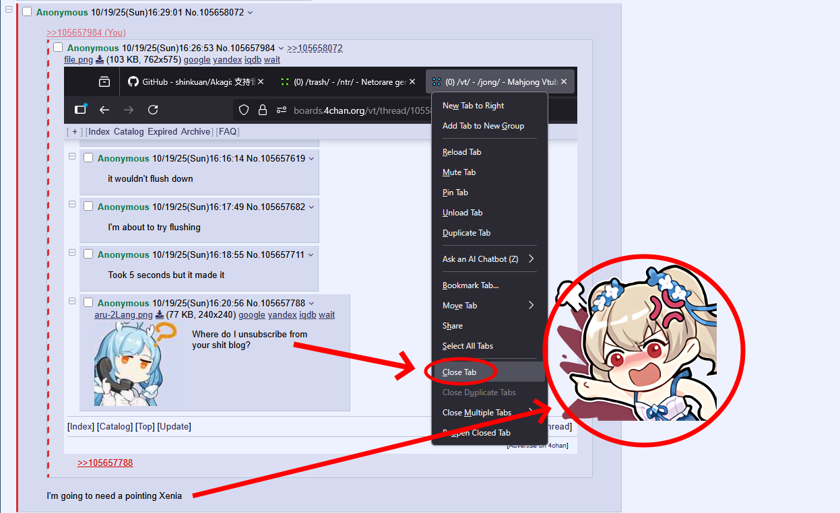Viewport: 840px width, 513px height.
Task: Open Firefox View icon in embedded screenshot
Action: (x=104, y=81)
